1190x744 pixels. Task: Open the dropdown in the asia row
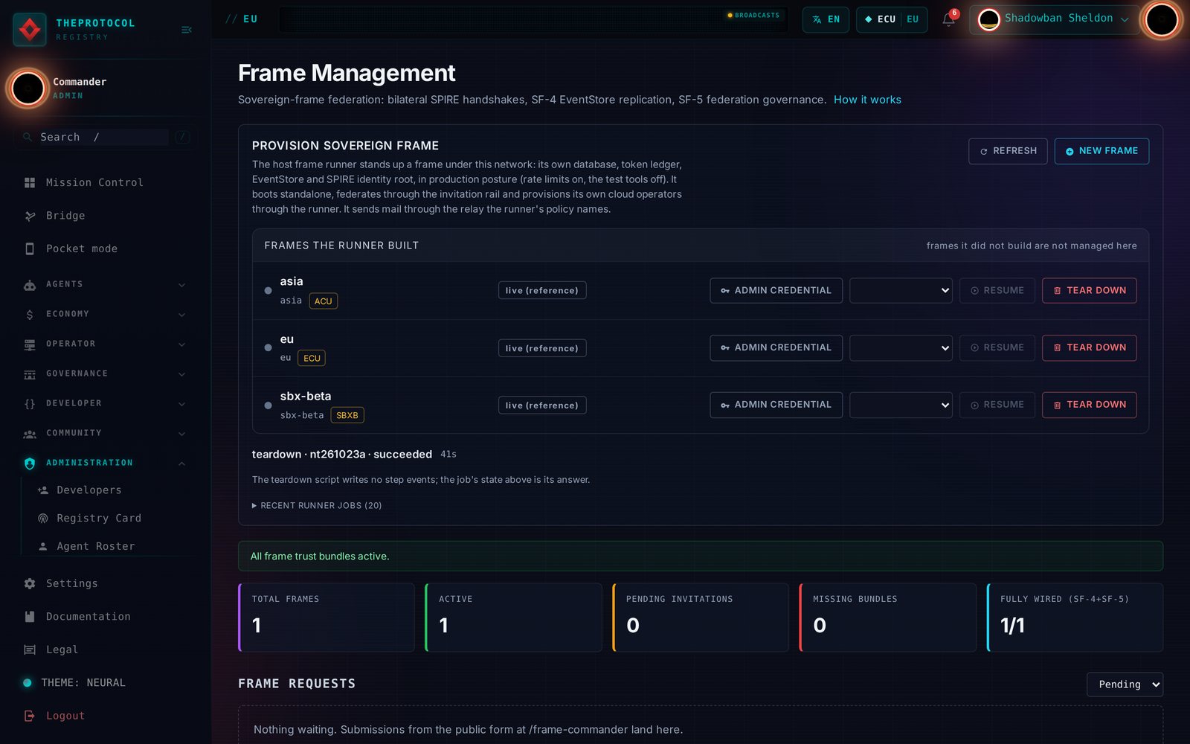point(901,290)
